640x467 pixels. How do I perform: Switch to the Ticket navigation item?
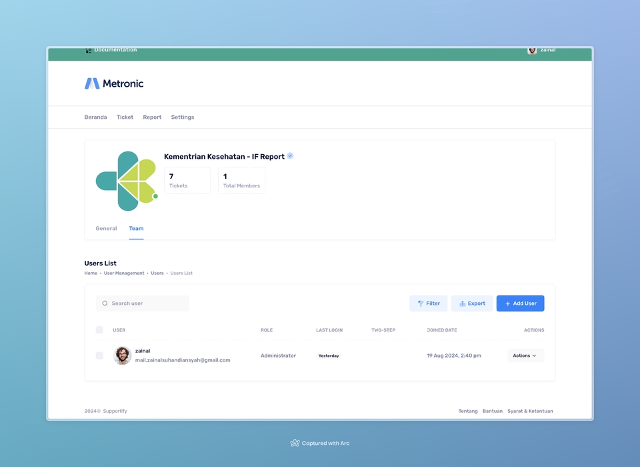[125, 117]
